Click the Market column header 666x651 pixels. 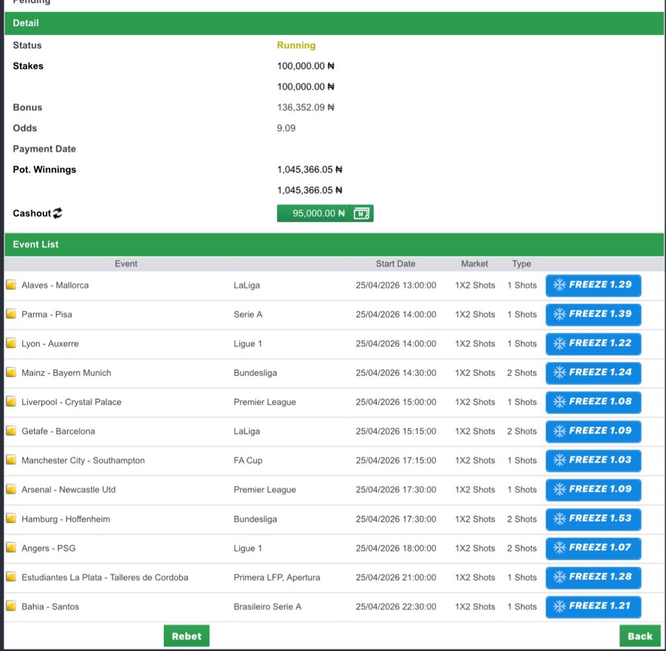[x=474, y=264]
